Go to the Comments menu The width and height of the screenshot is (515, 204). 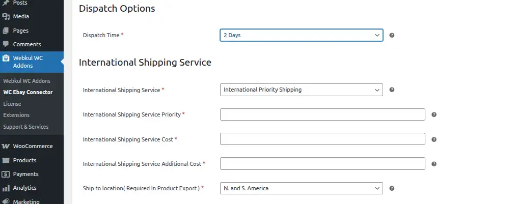[x=26, y=44]
